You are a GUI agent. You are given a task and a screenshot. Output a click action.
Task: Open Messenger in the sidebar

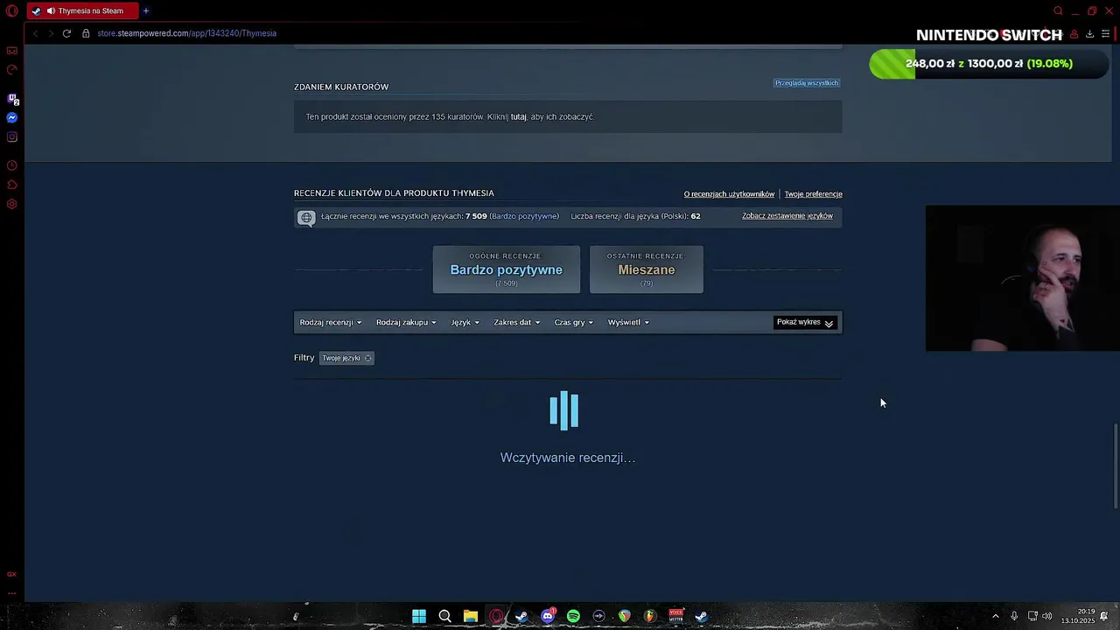pos(12,118)
